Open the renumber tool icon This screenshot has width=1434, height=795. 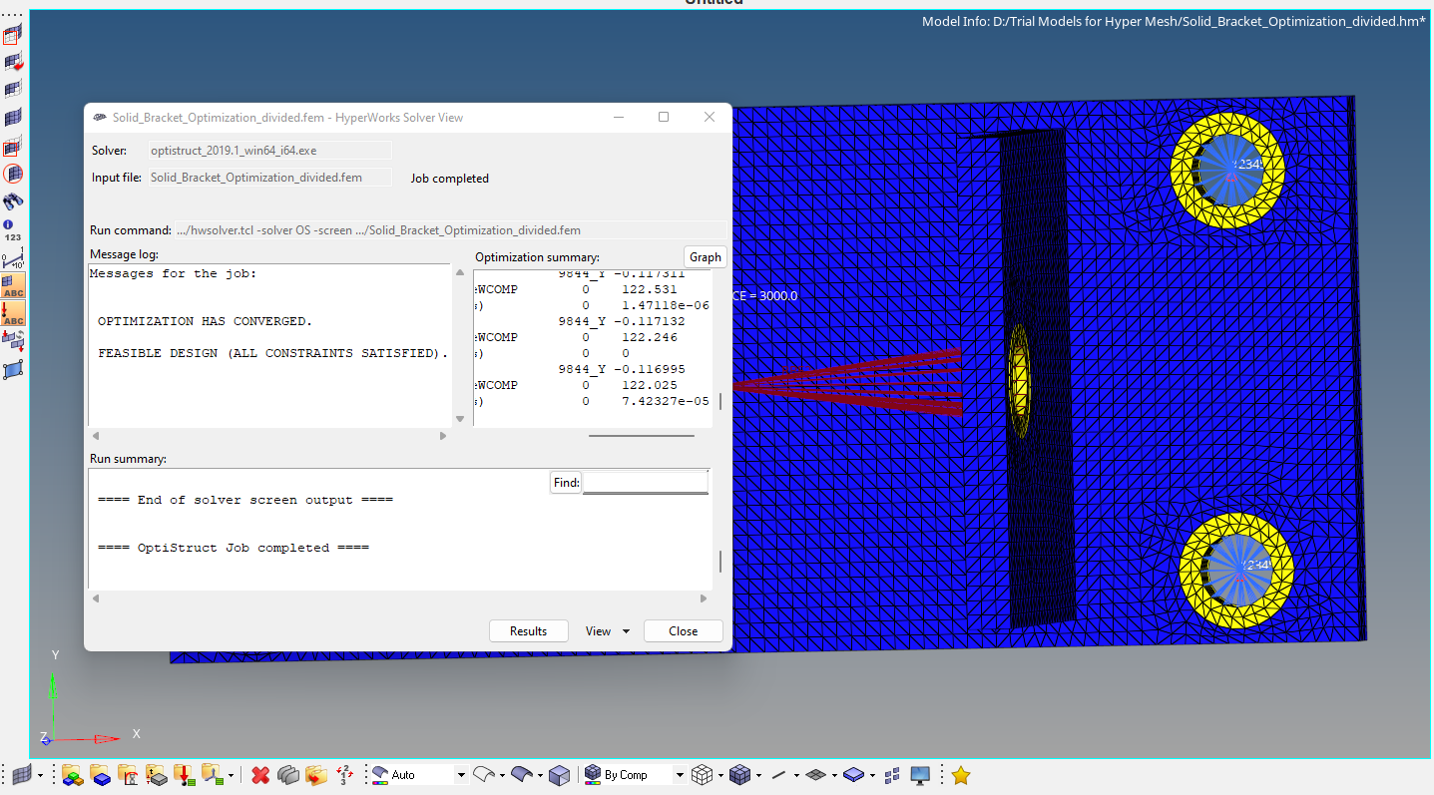pos(344,774)
